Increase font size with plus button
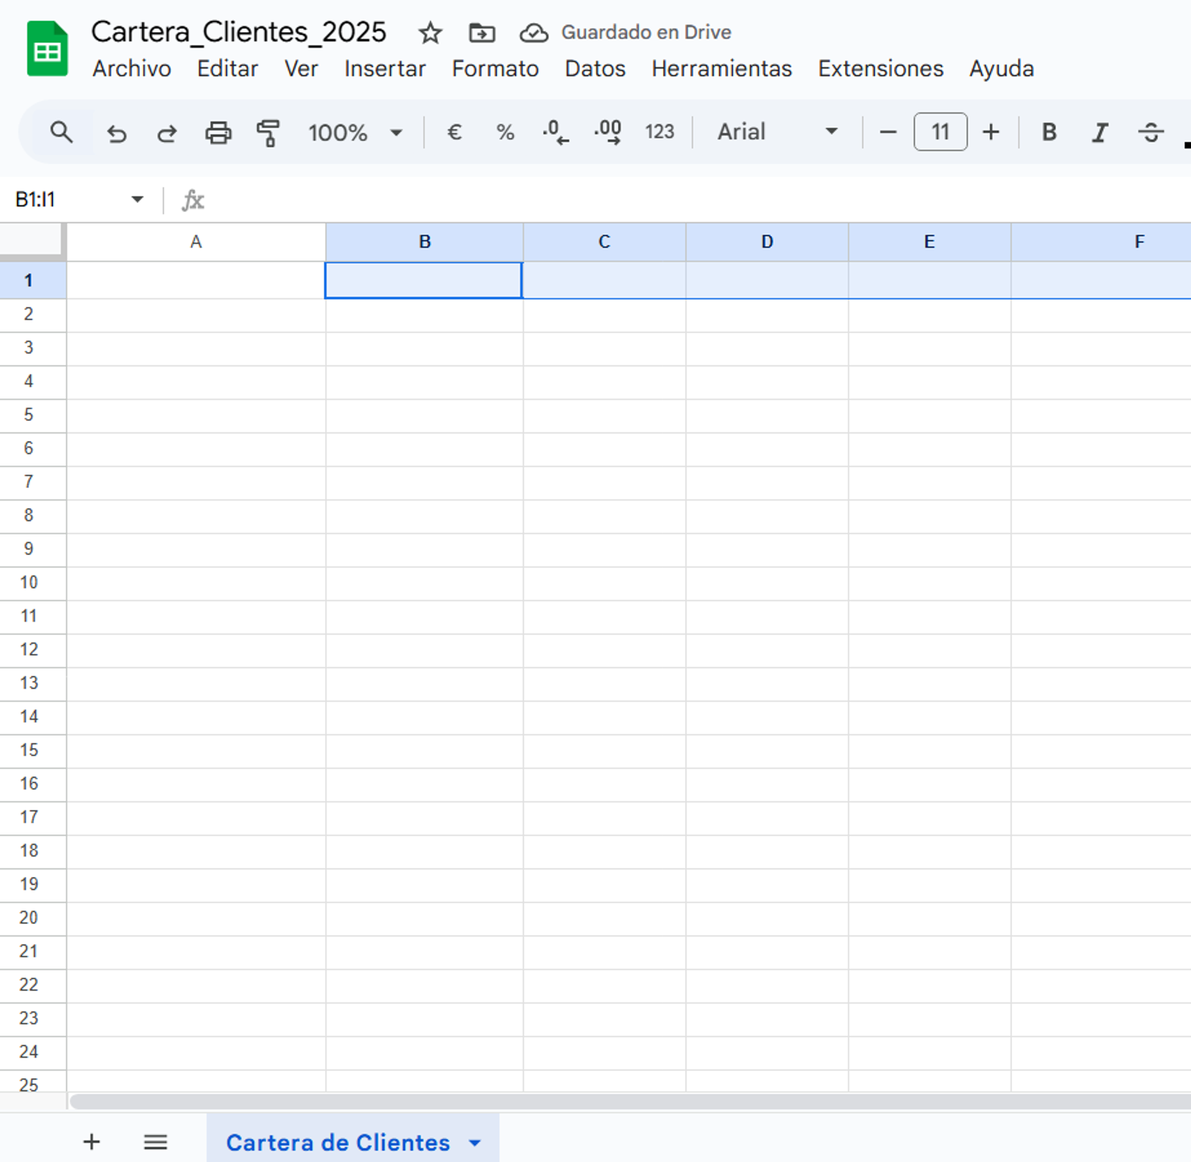This screenshot has width=1191, height=1162. pyautogui.click(x=991, y=132)
